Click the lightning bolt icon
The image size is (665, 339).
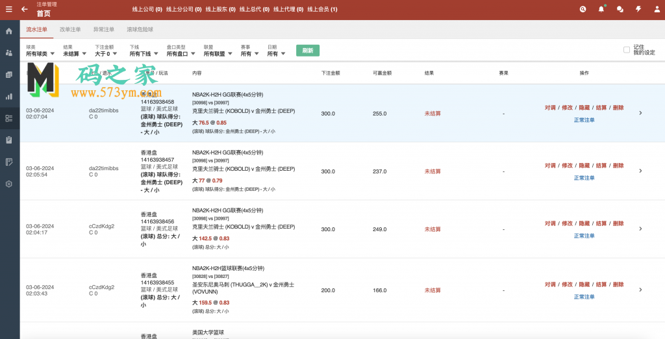pyautogui.click(x=638, y=9)
